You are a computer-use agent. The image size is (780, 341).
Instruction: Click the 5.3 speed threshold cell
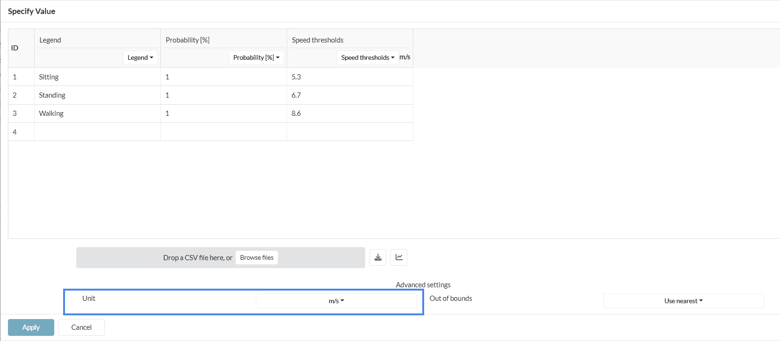350,77
